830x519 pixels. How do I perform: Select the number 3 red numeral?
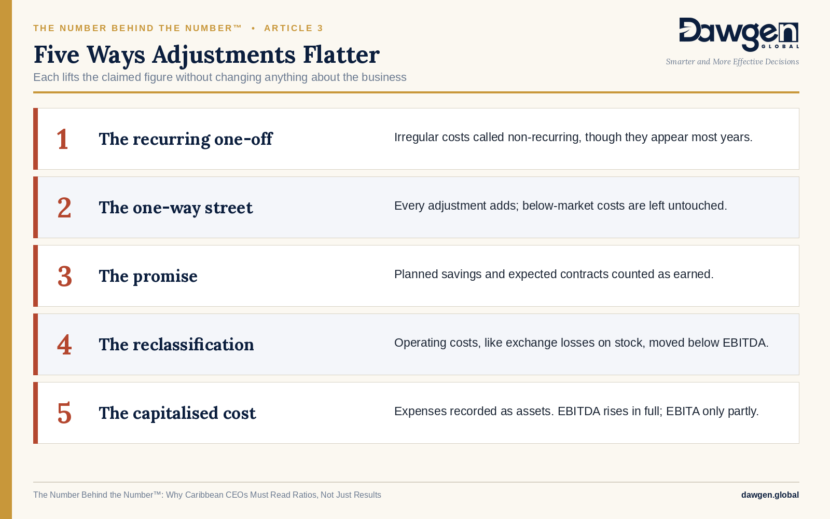click(x=64, y=276)
